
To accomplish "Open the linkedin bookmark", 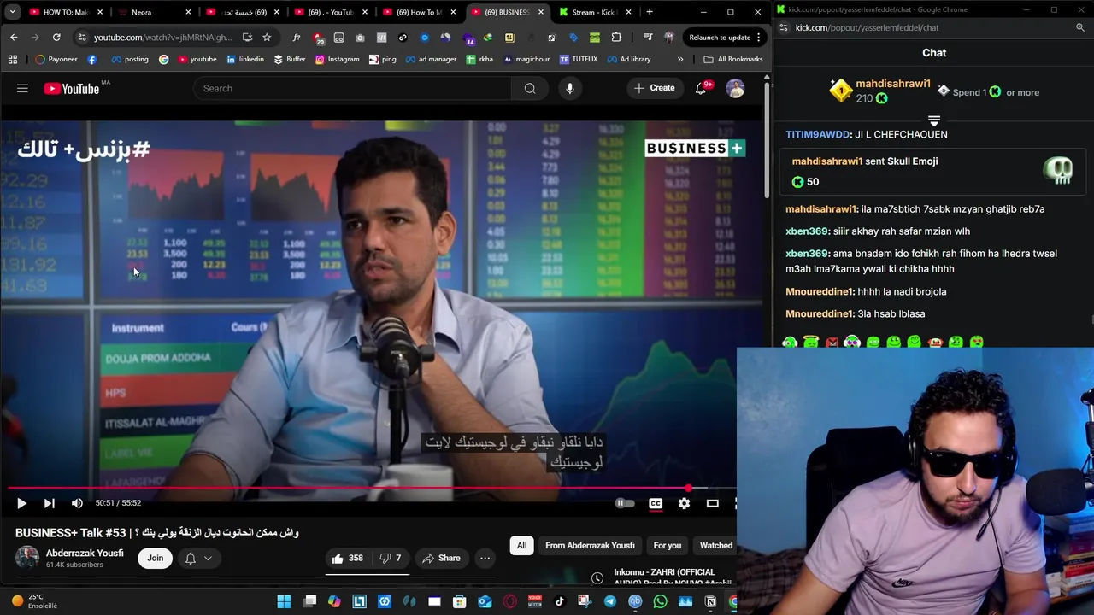I will 245,59.
